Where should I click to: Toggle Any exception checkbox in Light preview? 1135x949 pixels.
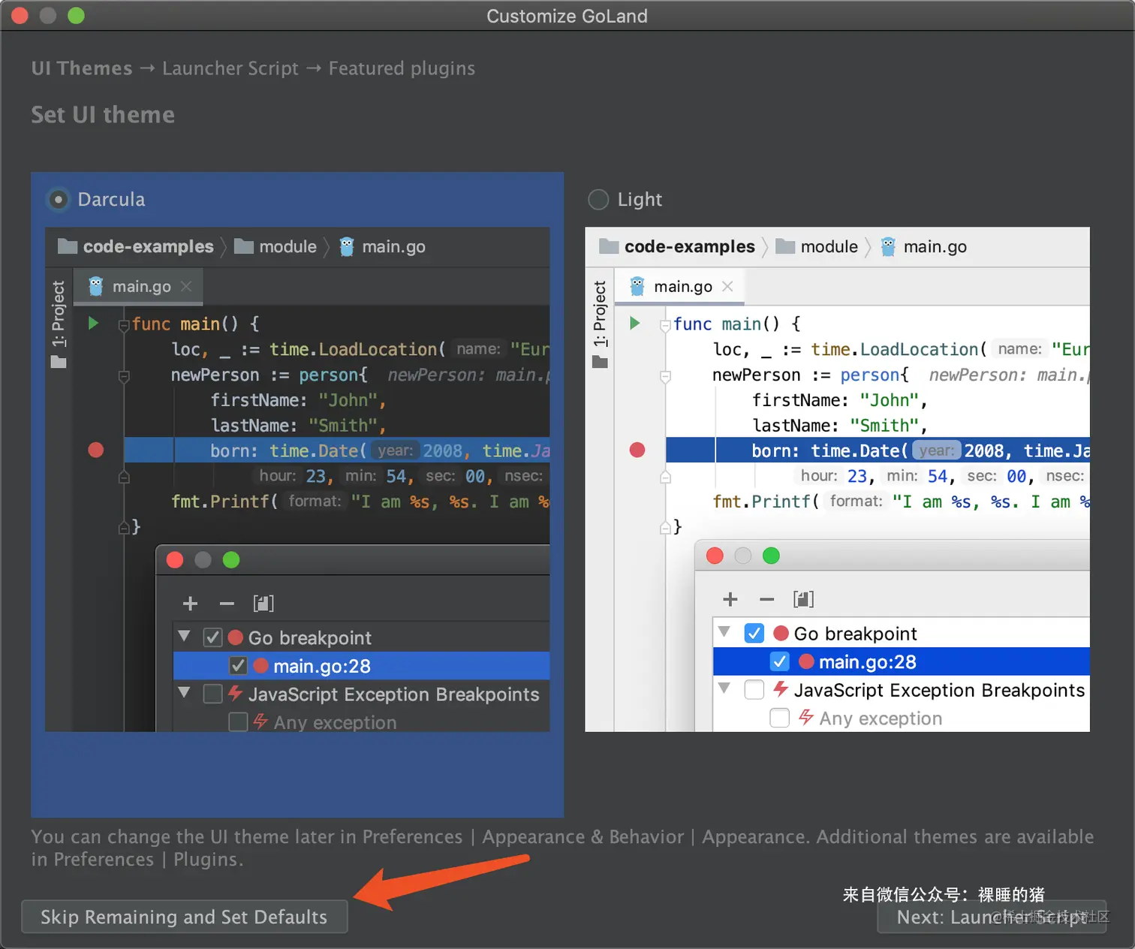(780, 719)
